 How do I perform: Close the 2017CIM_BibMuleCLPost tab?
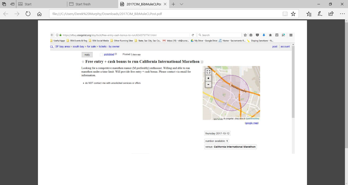click(165, 4)
